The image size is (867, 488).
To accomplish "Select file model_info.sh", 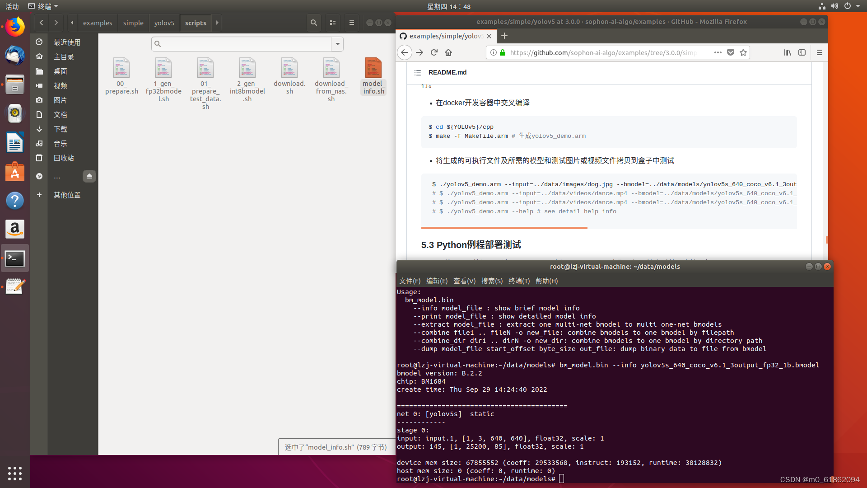I will point(373,76).
